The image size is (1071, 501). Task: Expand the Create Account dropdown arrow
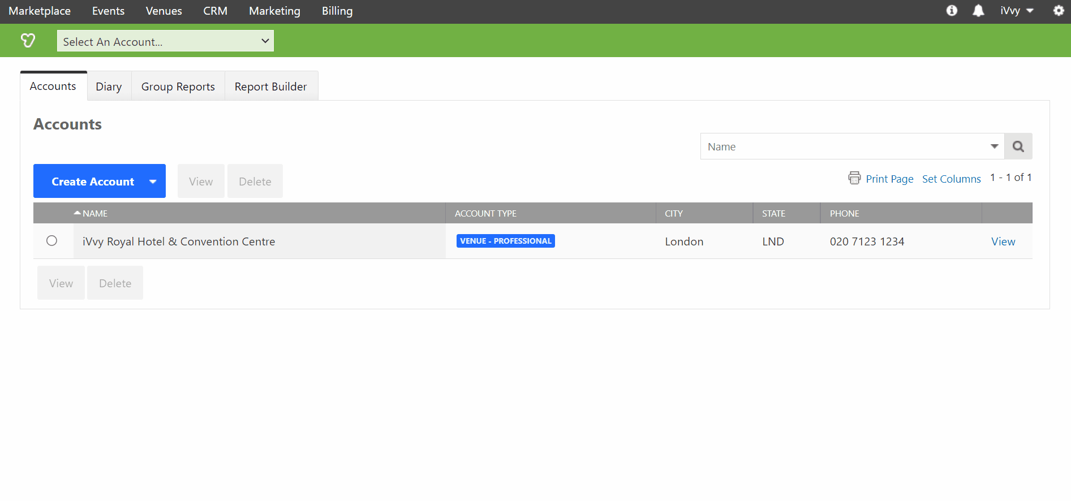coord(153,182)
